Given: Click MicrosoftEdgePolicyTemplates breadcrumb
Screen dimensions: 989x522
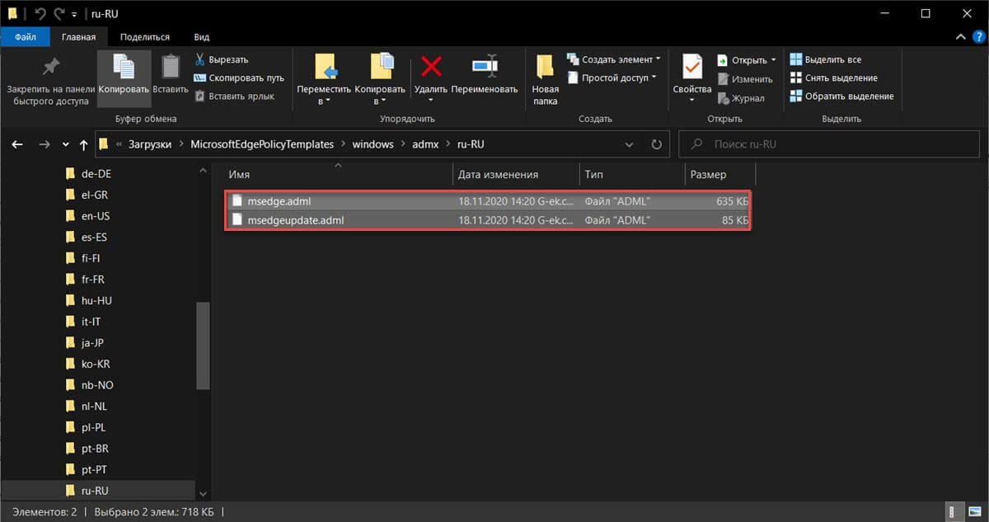Looking at the screenshot, I should click(261, 143).
